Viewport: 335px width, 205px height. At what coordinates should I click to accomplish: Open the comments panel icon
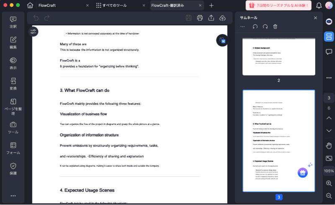tap(329, 52)
